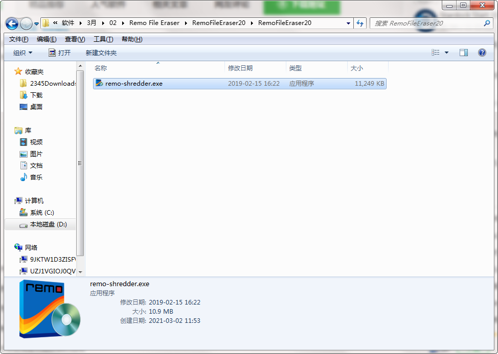Screen dimensions: 498x354
Task: Click the 11,249 KB size cell
Action: pyautogui.click(x=369, y=83)
